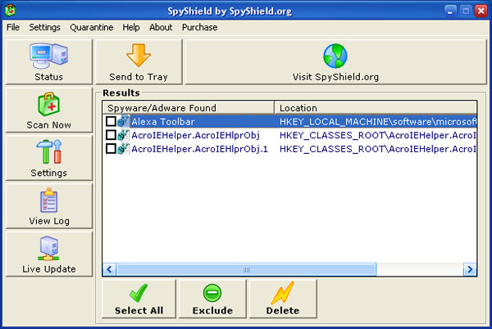Viewport: 492px width, 329px height.
Task: Open the Settings menu in menu bar
Action: [x=44, y=28]
